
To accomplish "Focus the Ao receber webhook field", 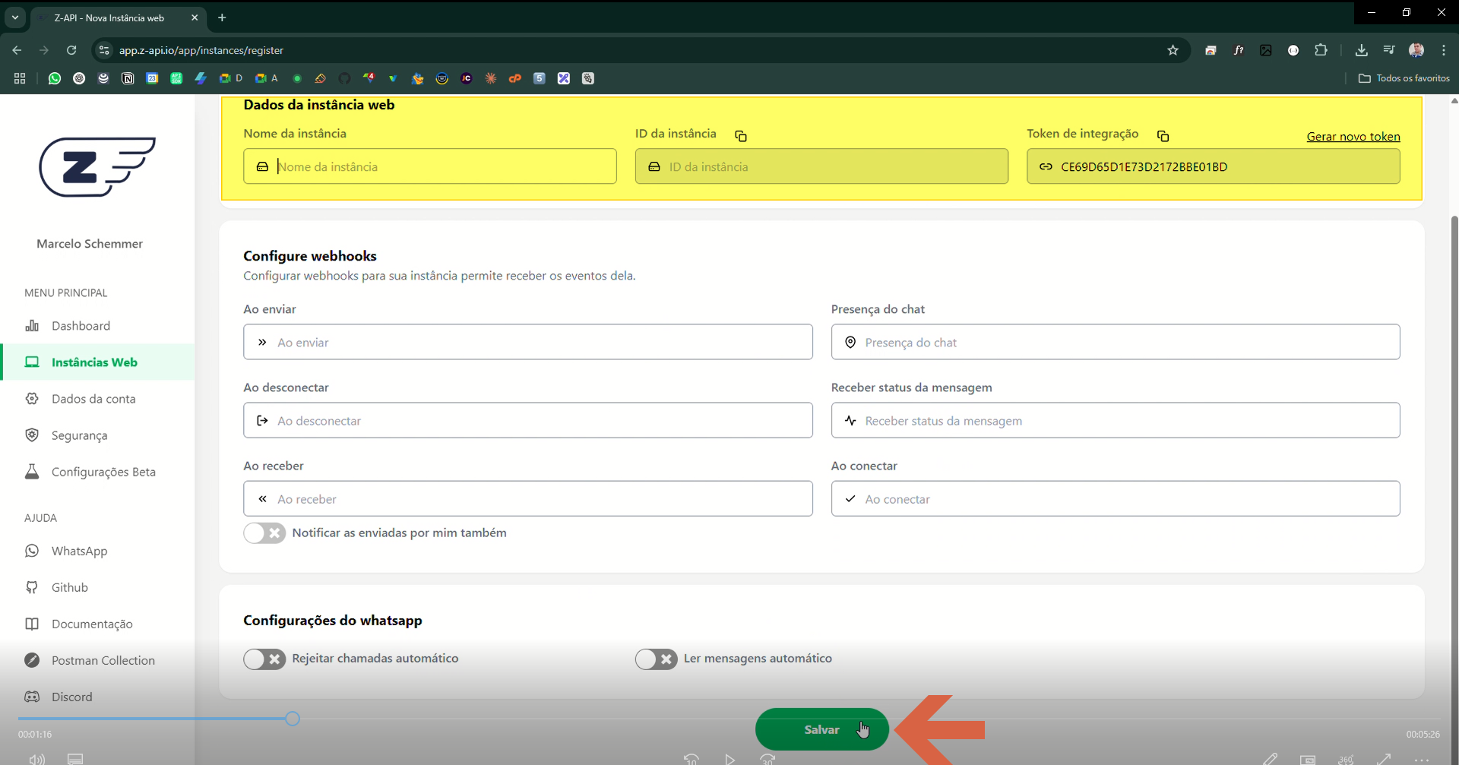I will (x=528, y=498).
